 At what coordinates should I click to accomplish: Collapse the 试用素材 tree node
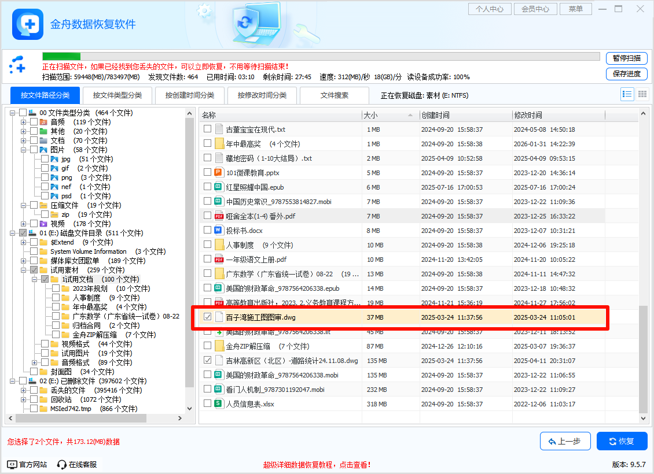point(23,270)
